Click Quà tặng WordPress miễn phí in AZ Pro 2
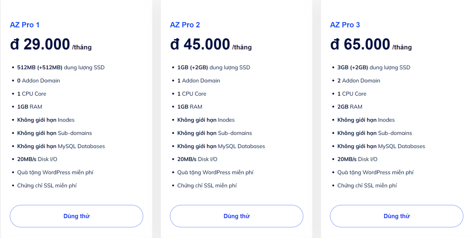Image resolution: width=471 pixels, height=238 pixels. click(215, 172)
